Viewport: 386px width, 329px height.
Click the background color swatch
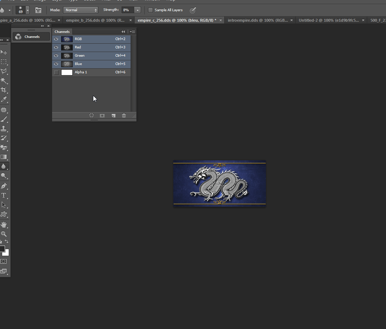pyautogui.click(x=7, y=253)
